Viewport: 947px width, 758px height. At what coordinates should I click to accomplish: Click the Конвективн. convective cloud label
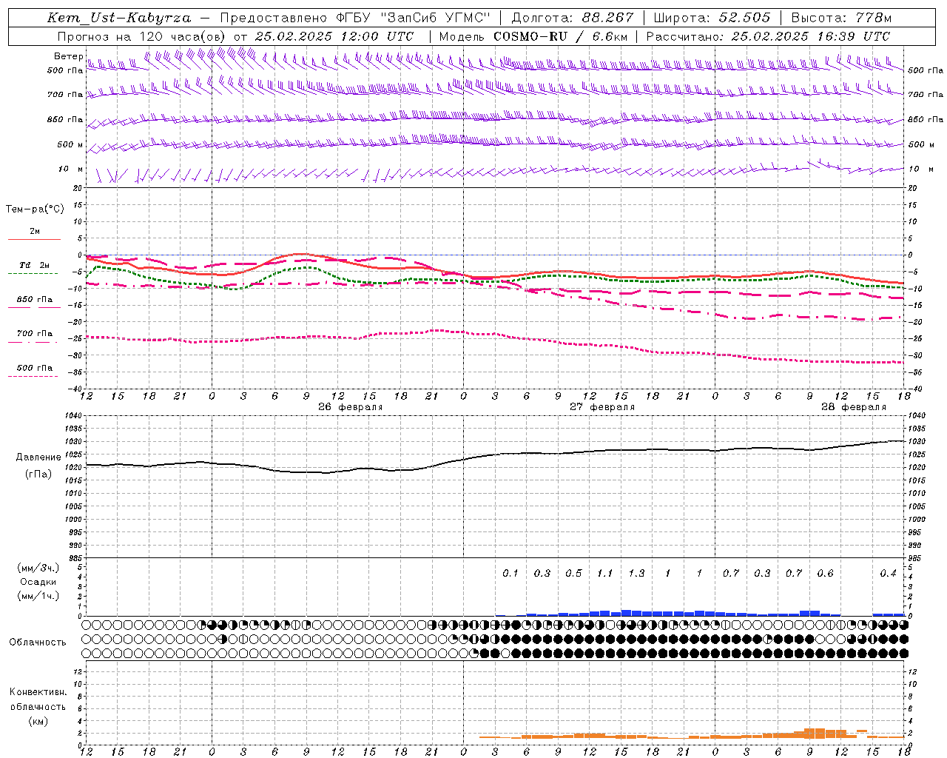(38, 692)
